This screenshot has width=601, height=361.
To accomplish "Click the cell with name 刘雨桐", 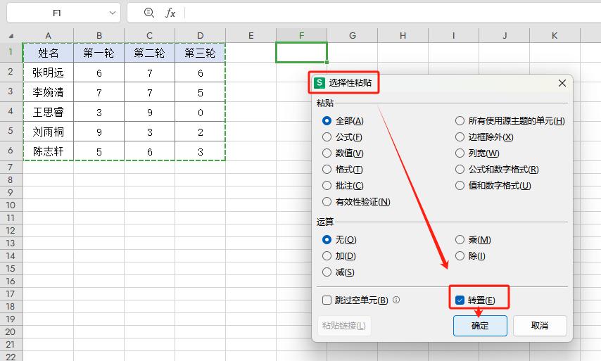I will click(49, 132).
